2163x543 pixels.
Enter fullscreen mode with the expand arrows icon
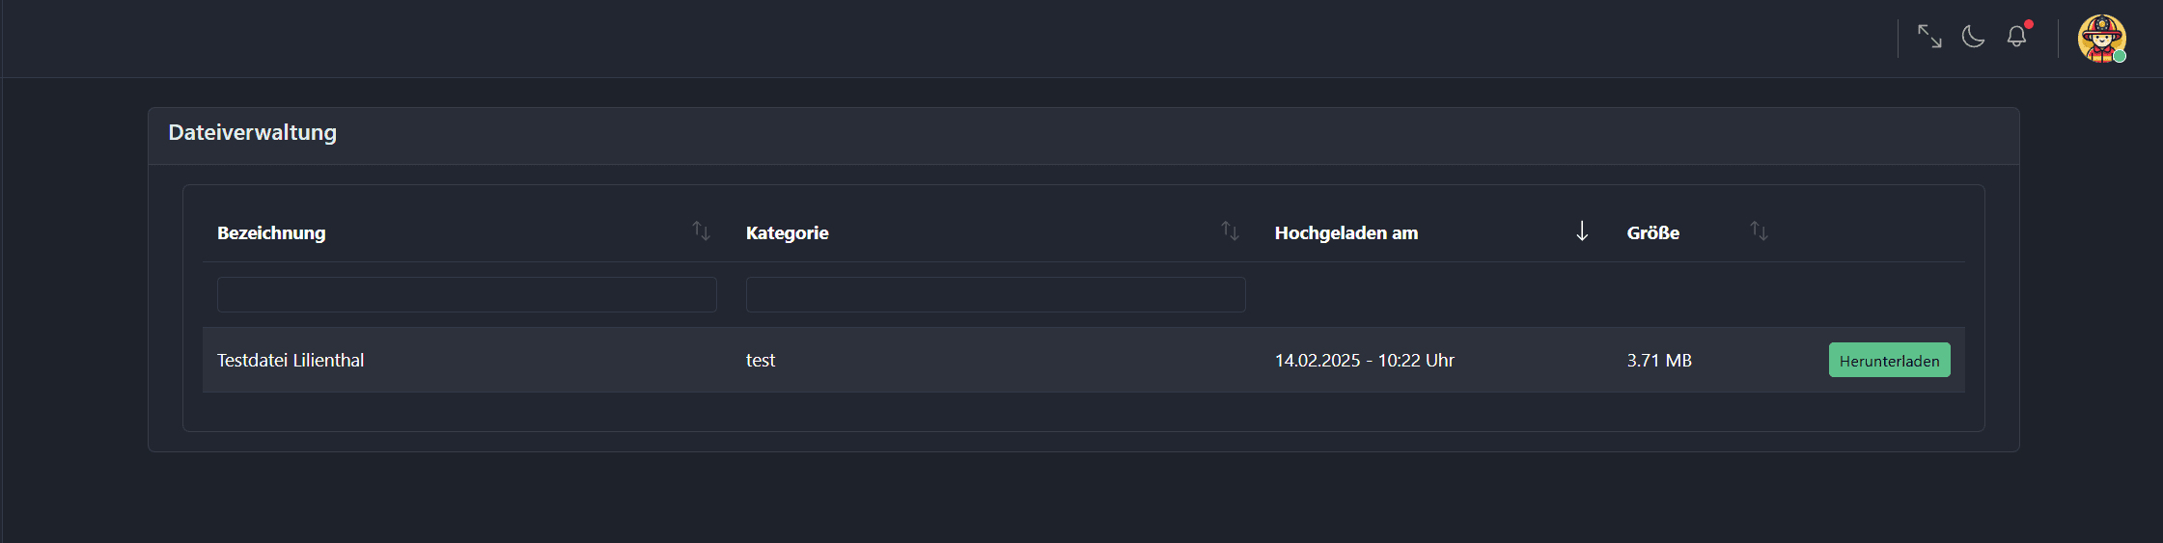coord(1929,37)
